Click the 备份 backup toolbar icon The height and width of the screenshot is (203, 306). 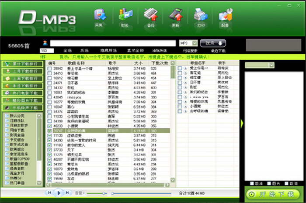151,14
